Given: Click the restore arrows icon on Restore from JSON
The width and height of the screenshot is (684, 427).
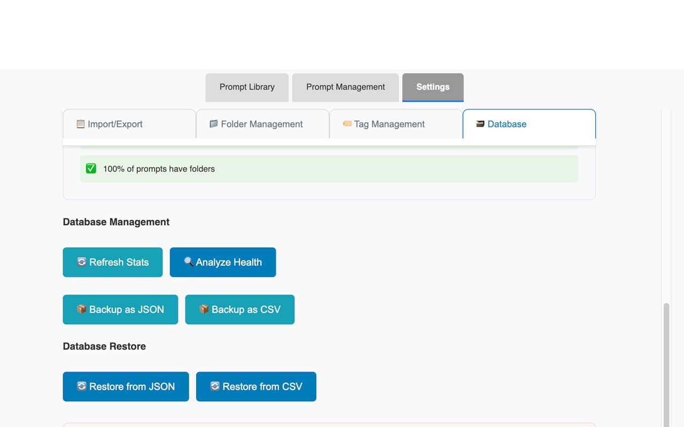Looking at the screenshot, I should click(x=82, y=386).
